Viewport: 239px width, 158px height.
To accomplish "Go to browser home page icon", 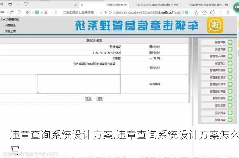I will 204,12.
